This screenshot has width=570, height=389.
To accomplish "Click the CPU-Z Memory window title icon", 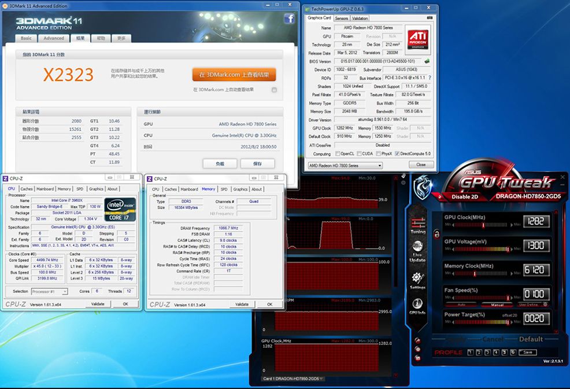I will click(149, 179).
